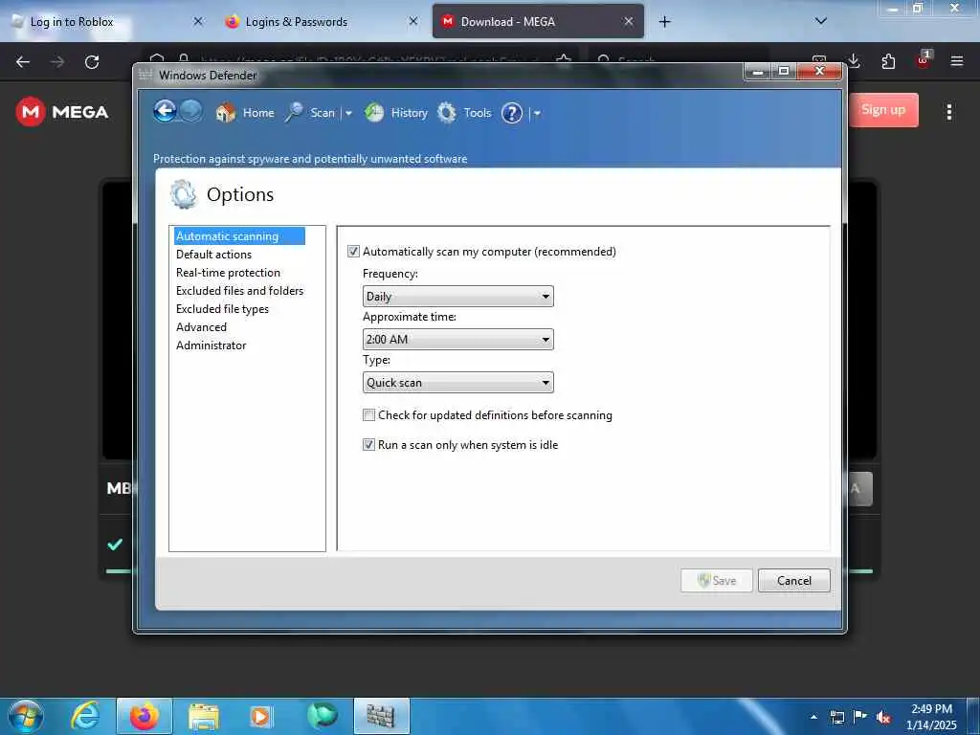Open Windows Defender Home
The width and height of the screenshot is (980, 735).
tap(245, 113)
